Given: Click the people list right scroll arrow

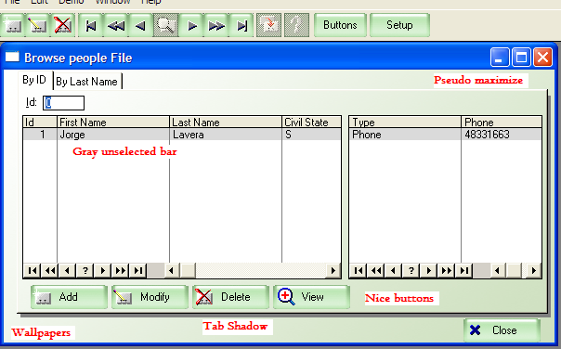Looking at the screenshot, I should (x=333, y=271).
